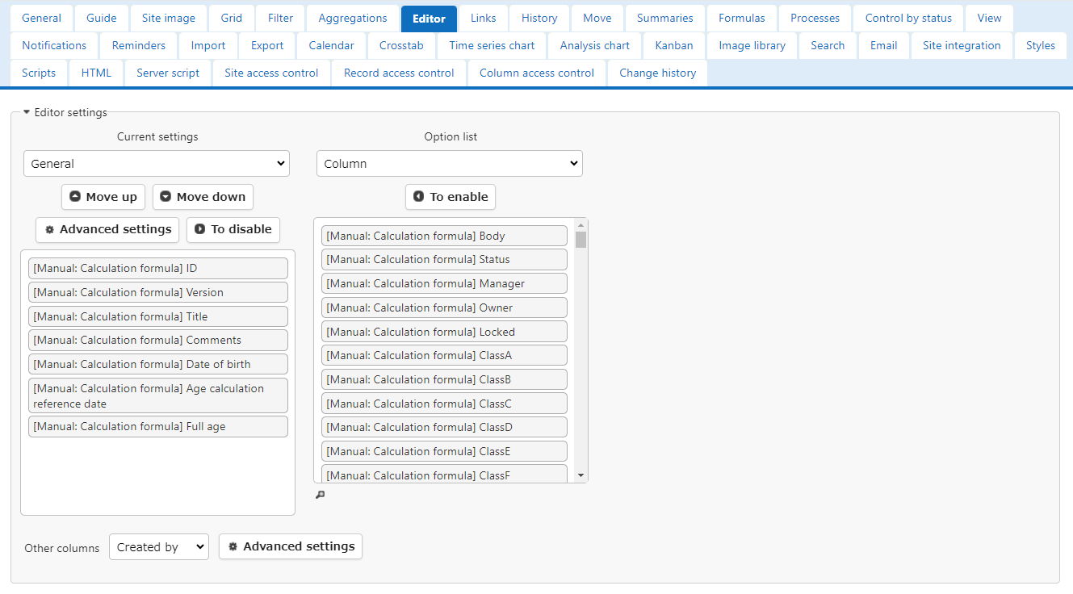Open Advanced settings beside Other columns

click(291, 546)
